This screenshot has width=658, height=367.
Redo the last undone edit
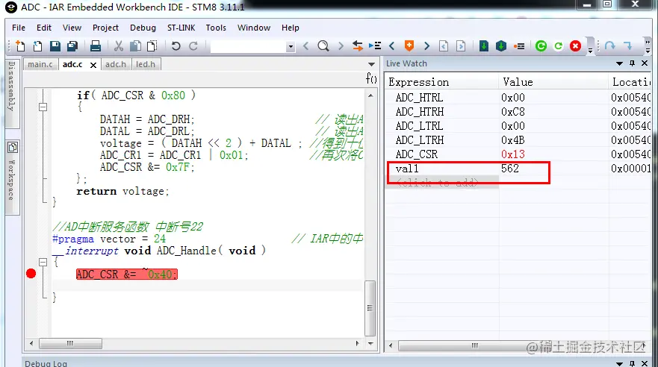(193, 46)
